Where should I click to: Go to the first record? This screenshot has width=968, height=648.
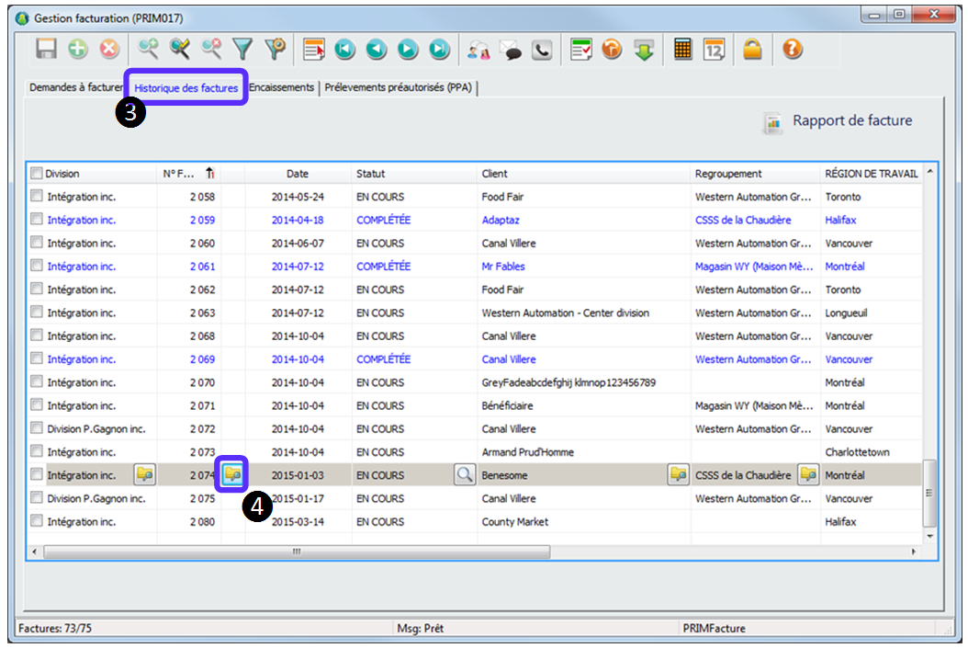coord(345,50)
